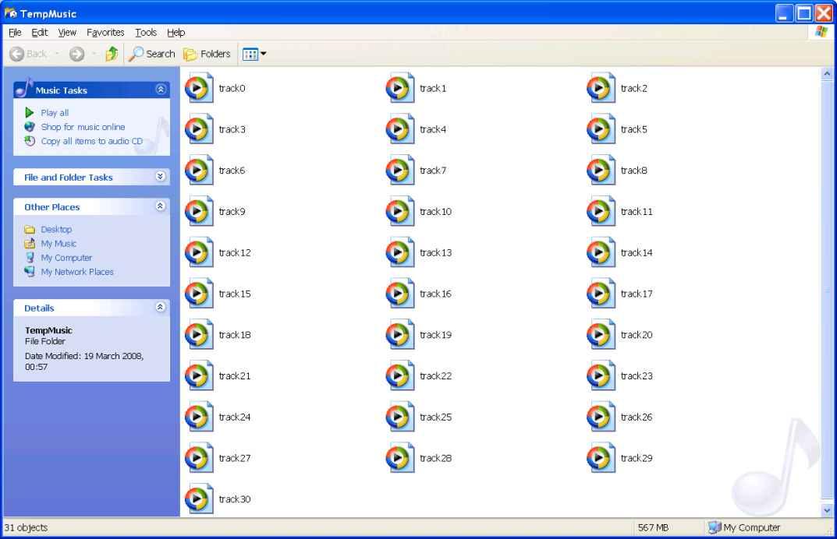Select the track29 media file icon
The width and height of the screenshot is (837, 539).
601,458
